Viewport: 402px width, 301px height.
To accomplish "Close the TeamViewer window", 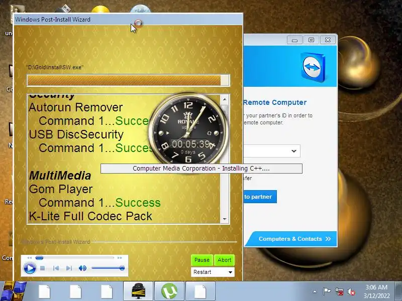I will tap(328, 40).
